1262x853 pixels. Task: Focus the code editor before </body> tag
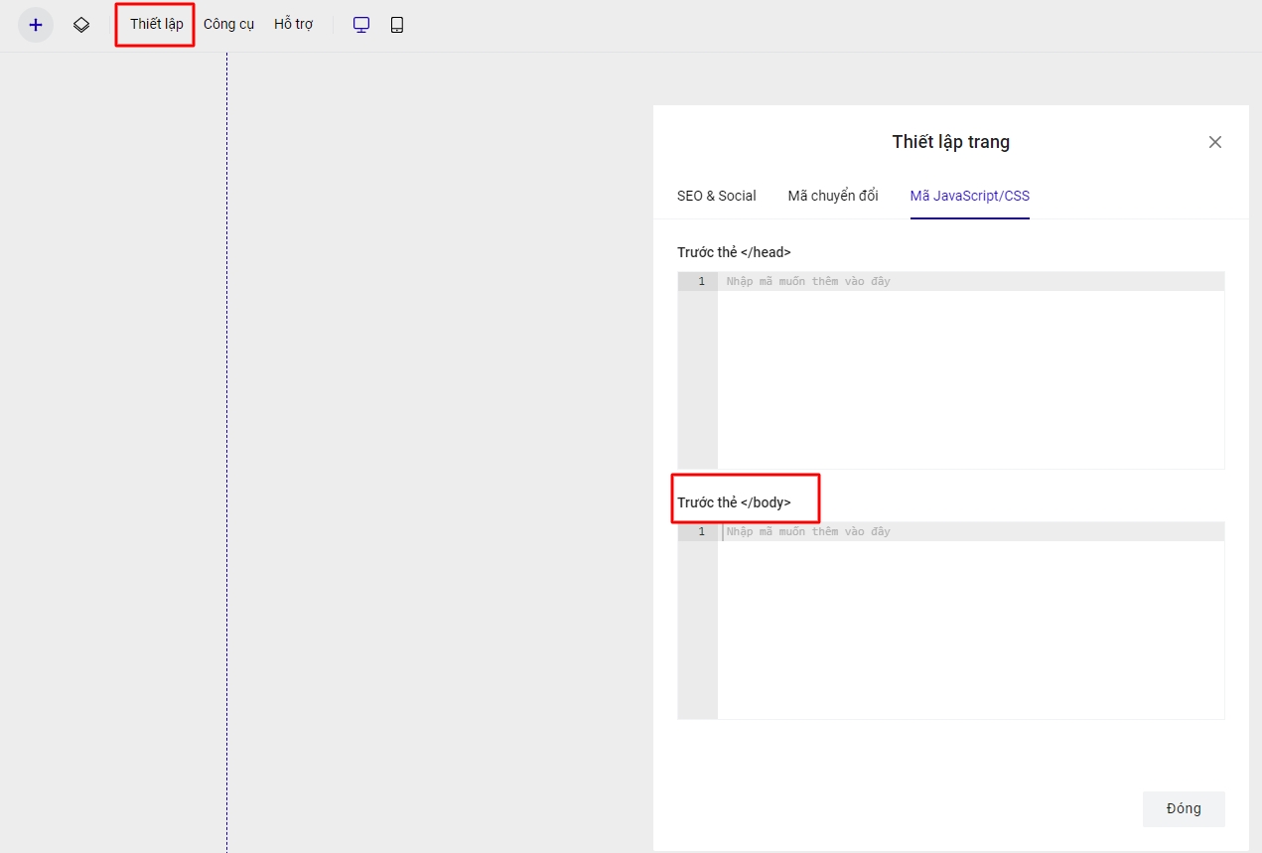pos(969,628)
